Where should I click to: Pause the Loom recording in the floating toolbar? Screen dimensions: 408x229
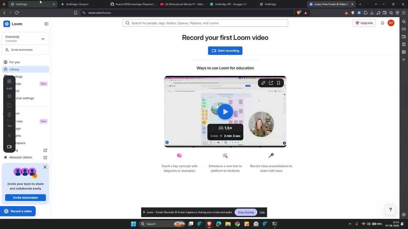click(9, 96)
